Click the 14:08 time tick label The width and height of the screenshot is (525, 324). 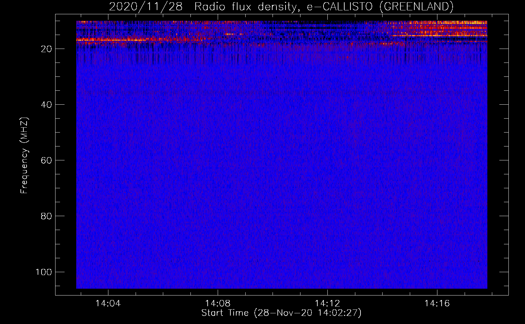217,303
